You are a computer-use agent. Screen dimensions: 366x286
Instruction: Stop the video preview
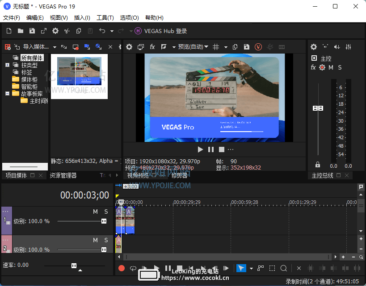coord(222,149)
